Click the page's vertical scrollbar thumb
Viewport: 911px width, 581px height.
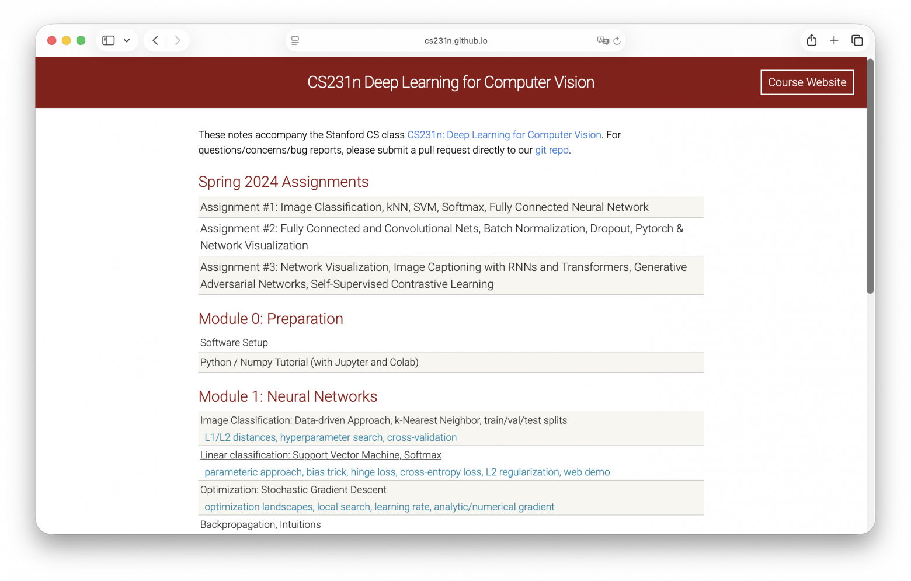870,175
